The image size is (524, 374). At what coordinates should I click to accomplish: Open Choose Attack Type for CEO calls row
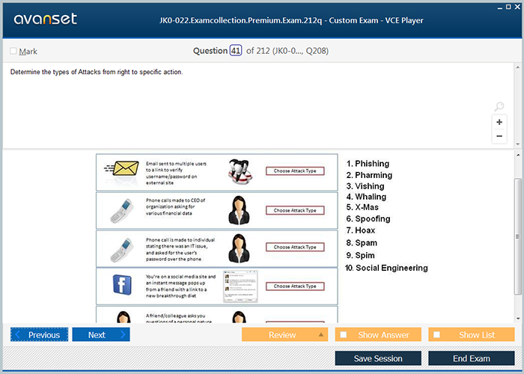[x=295, y=210]
